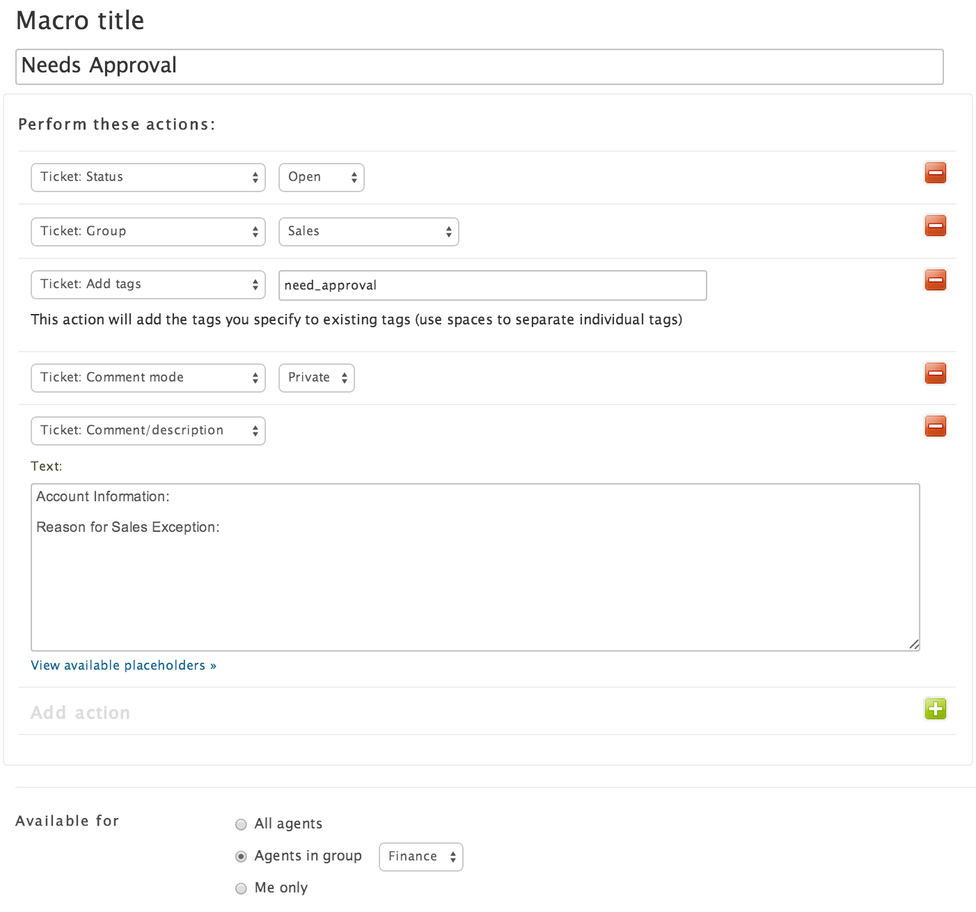This screenshot has width=976, height=912.
Task: Remove the Add tags action row
Action: (x=935, y=280)
